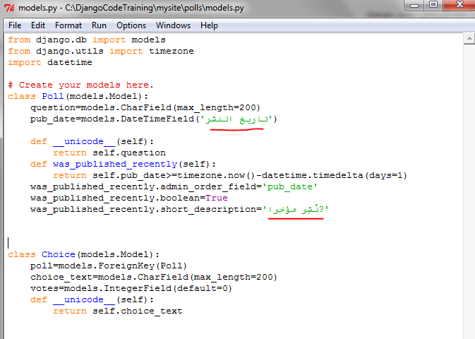Open the Help menu
The width and height of the screenshot is (475, 339).
point(209,25)
